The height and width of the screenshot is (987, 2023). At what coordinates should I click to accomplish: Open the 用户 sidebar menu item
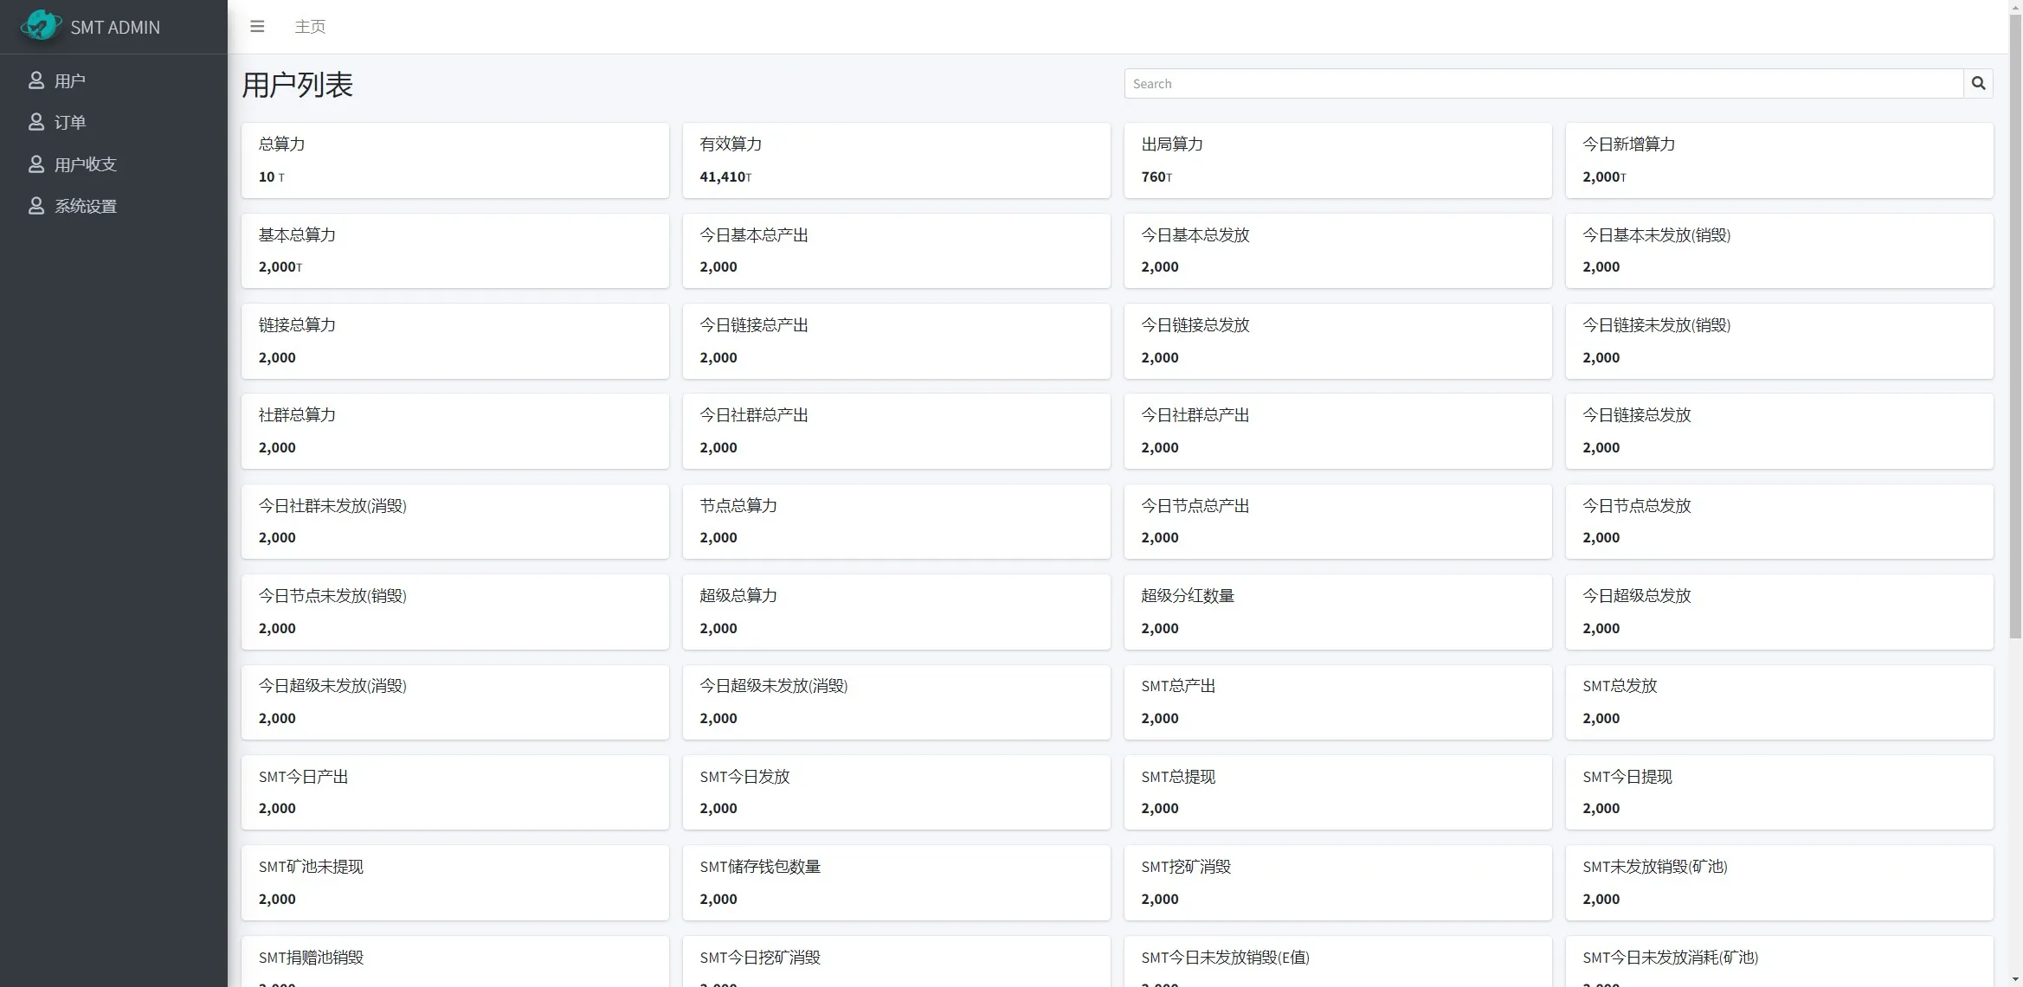[69, 81]
